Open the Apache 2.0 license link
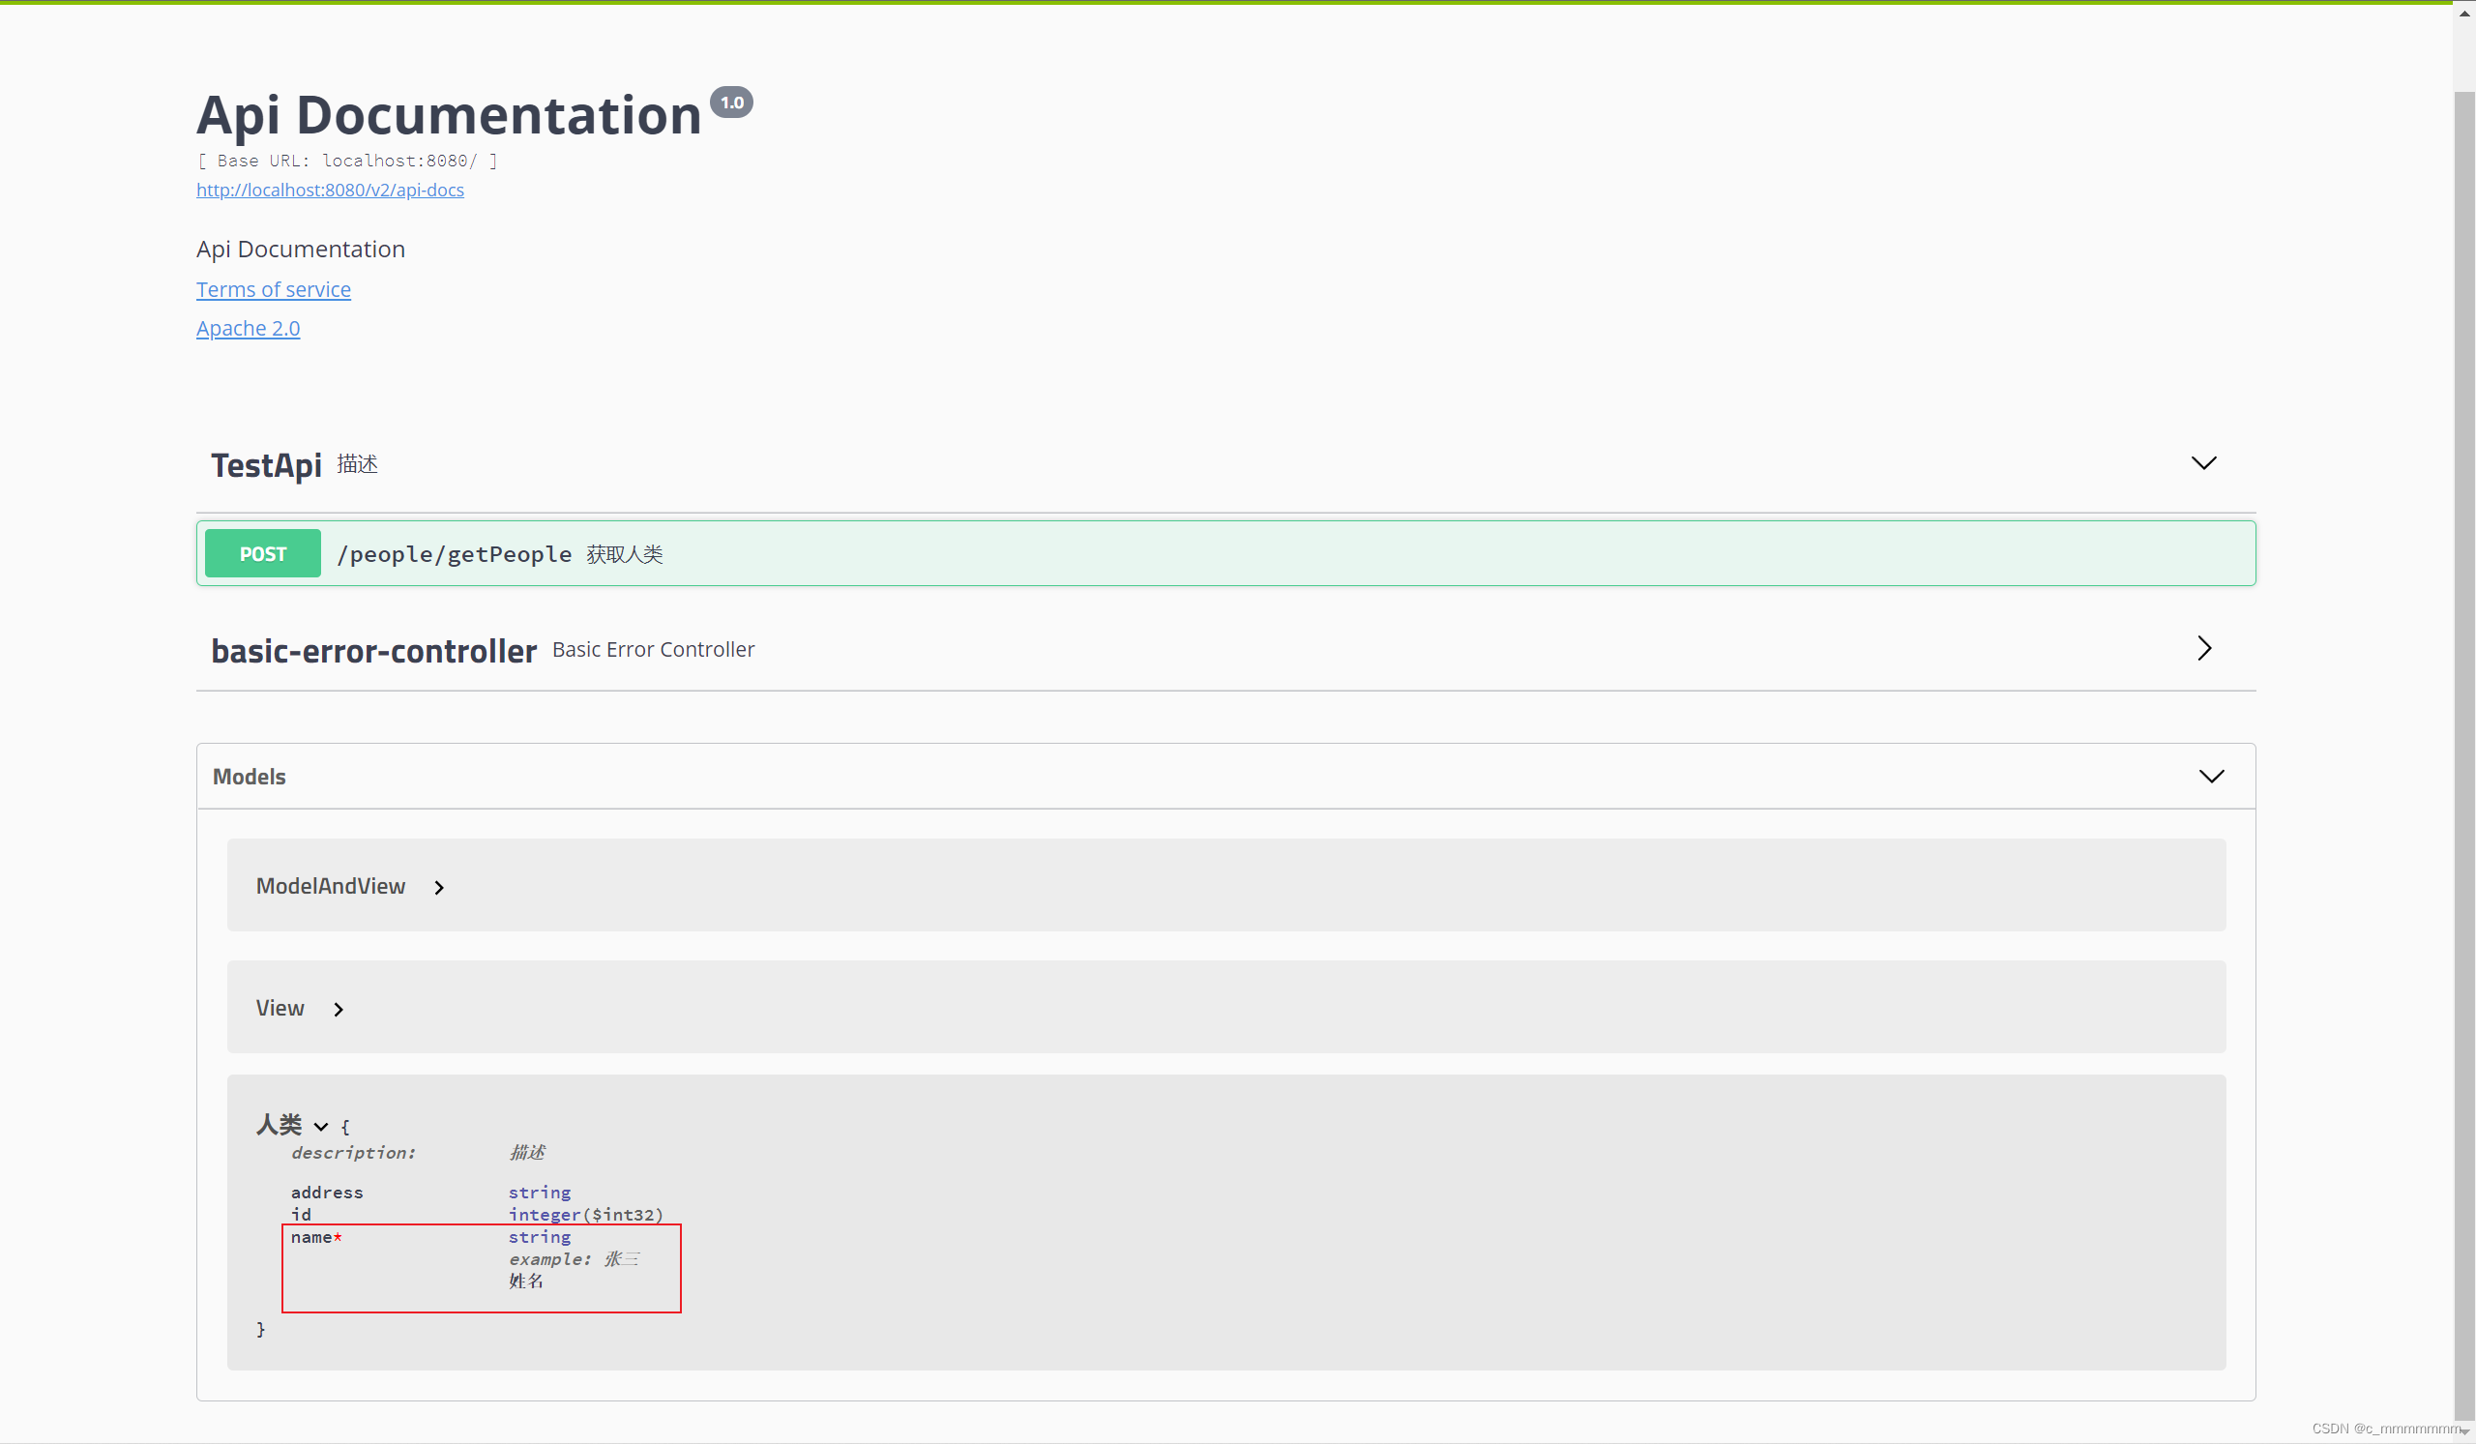This screenshot has height=1444, width=2476. click(x=248, y=328)
